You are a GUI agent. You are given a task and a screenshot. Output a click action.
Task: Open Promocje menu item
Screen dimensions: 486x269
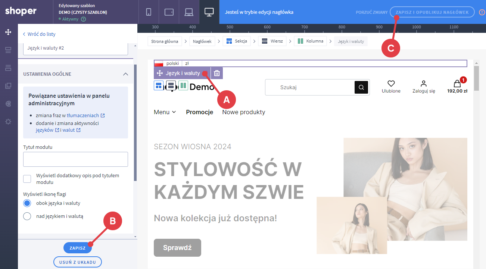[200, 112]
